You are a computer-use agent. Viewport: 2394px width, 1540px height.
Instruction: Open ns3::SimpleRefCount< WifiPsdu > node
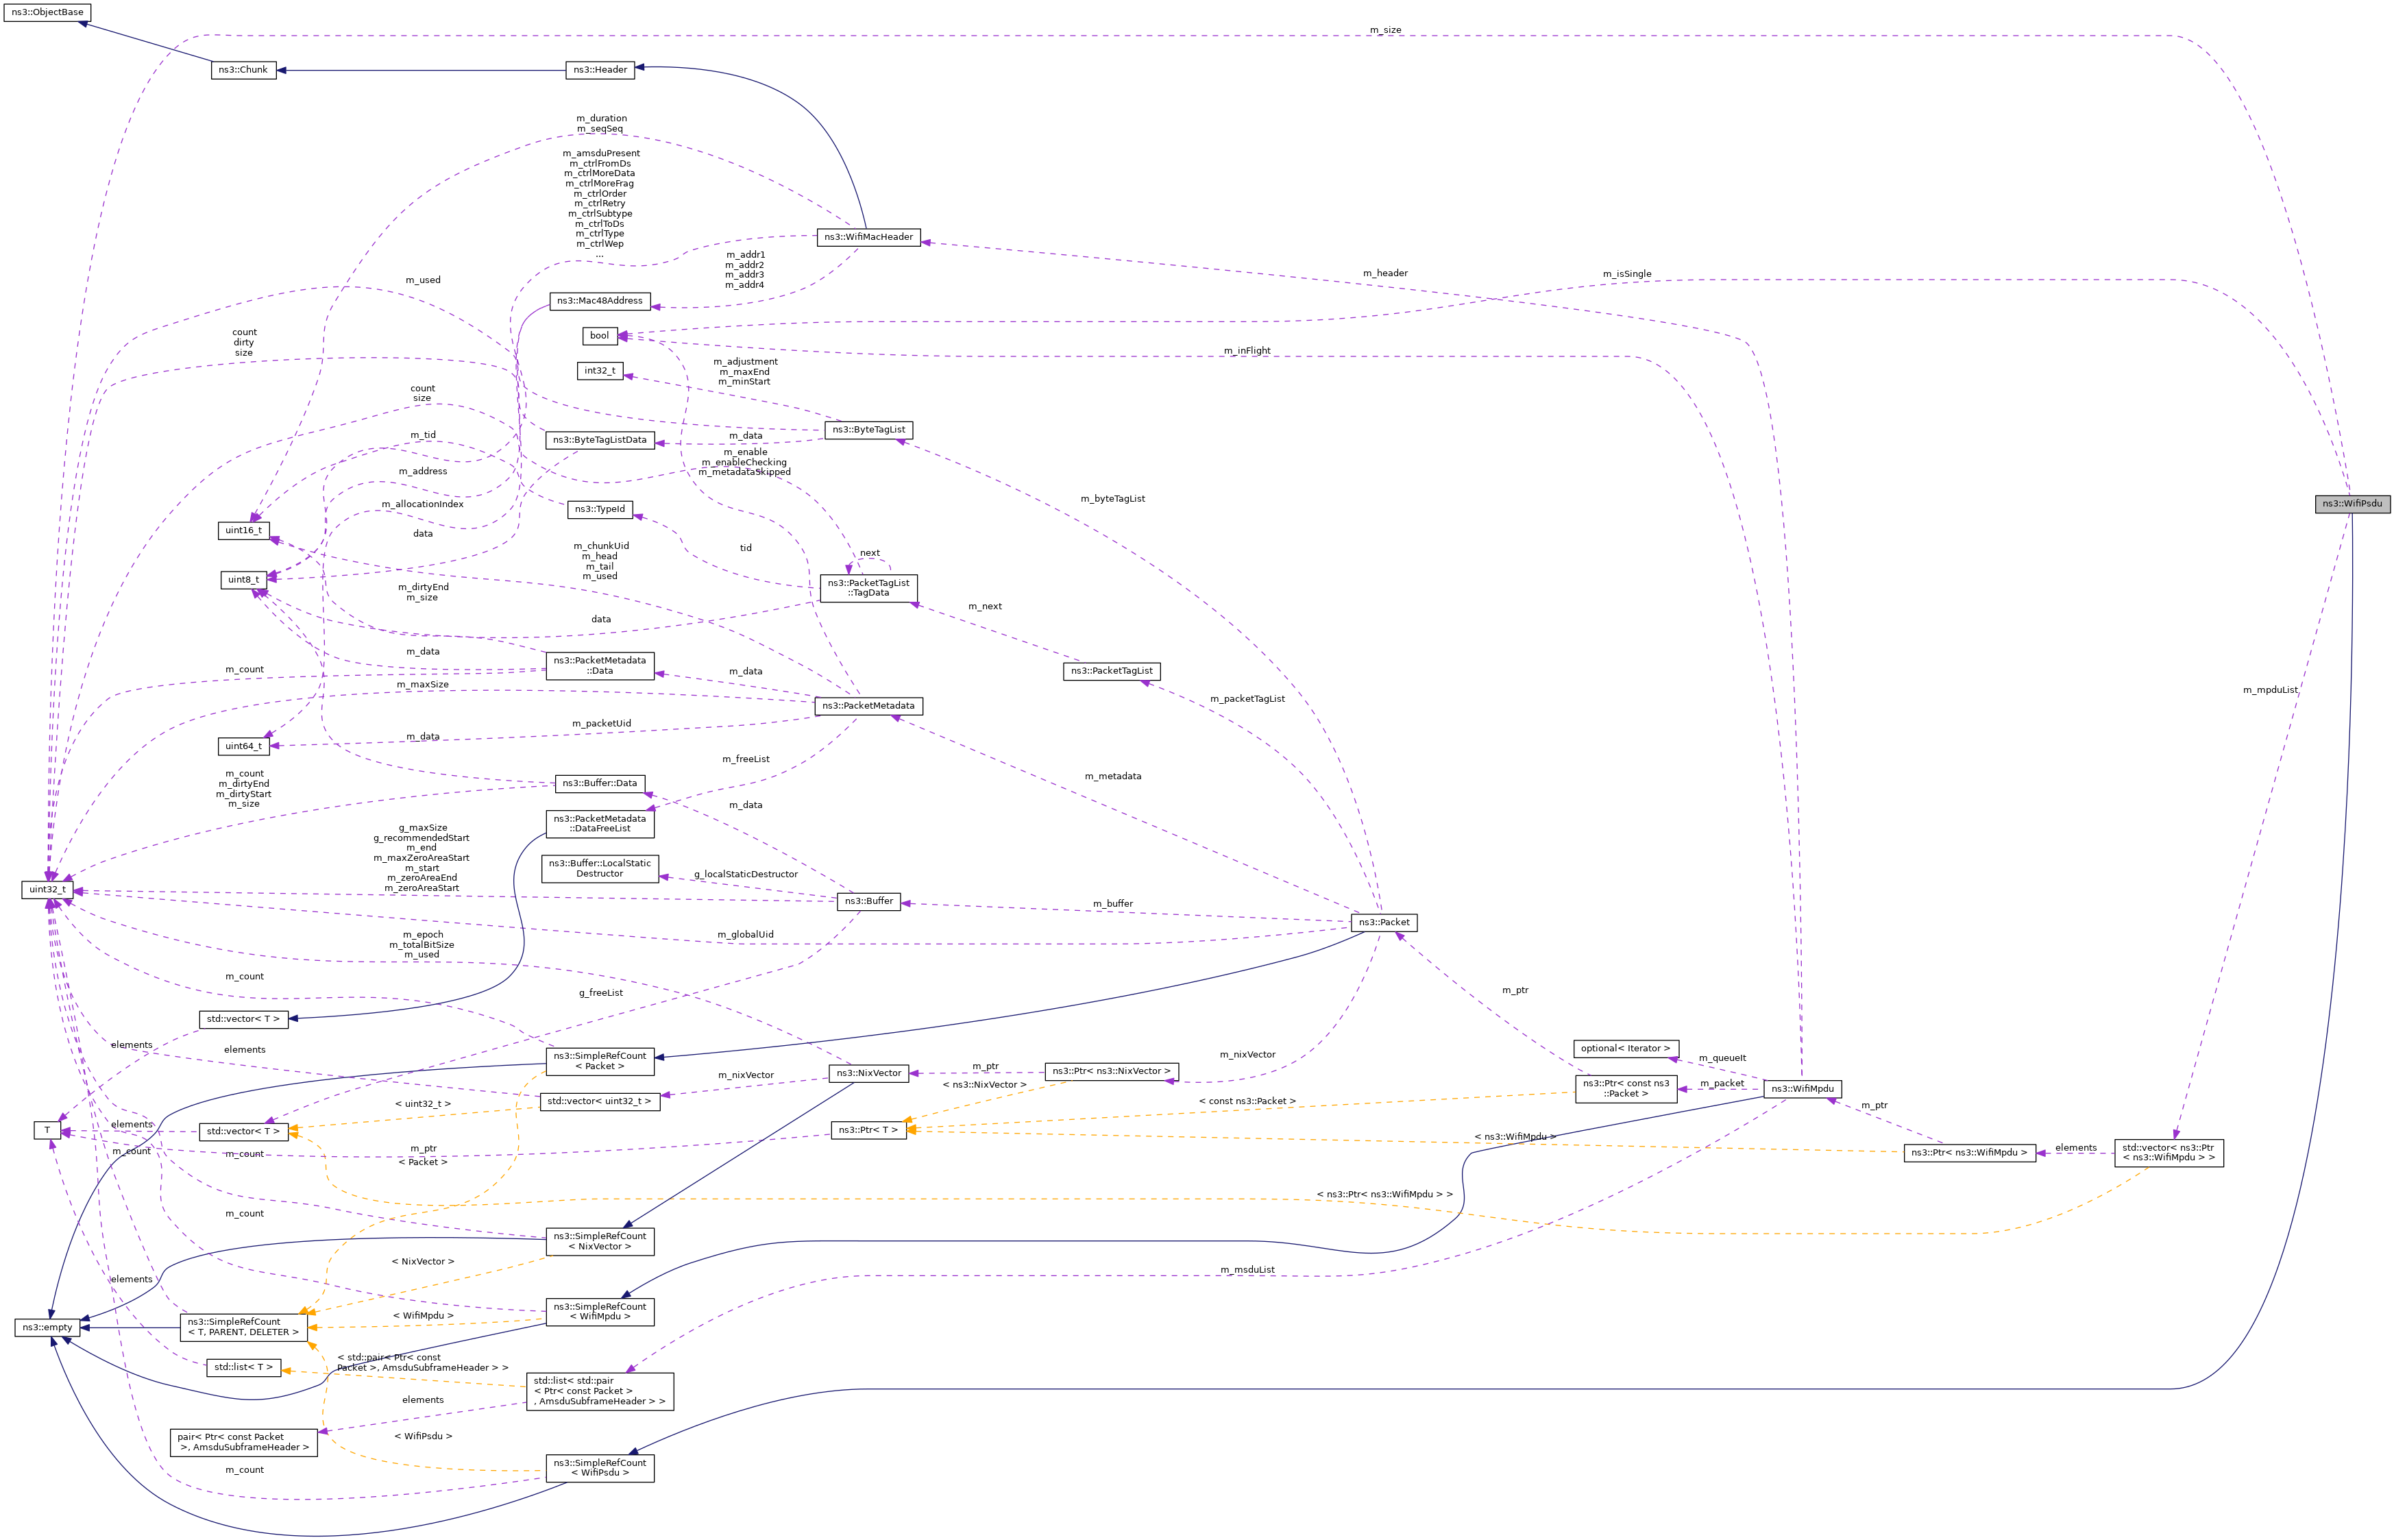600,1468
